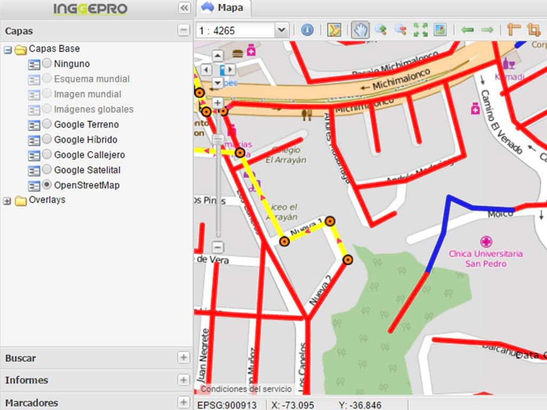
Task: Expand the Buscar panel
Action: point(184,358)
